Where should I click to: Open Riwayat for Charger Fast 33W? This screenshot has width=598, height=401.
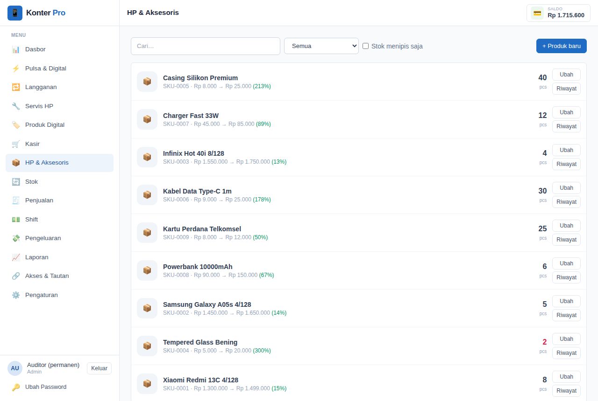pos(566,126)
